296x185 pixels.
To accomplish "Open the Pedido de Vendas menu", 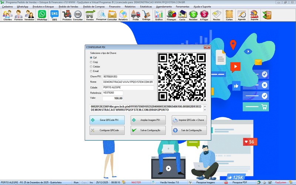I will point(68,7).
